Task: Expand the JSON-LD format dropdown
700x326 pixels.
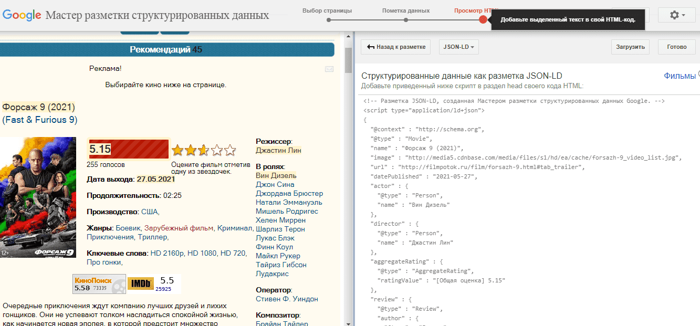Action: pyautogui.click(x=458, y=47)
